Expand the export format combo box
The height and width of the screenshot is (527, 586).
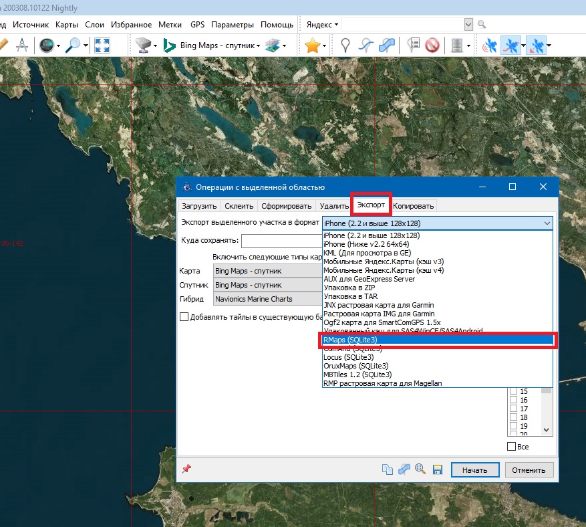pyautogui.click(x=547, y=223)
